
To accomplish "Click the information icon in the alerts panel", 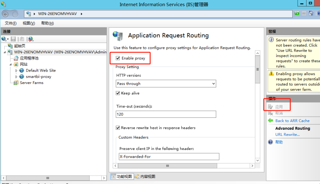I will (x=271, y=40).
